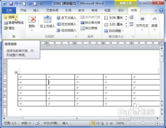Increase column width with the up spinner
Viewport: 166px width, 128px height.
(126, 23)
